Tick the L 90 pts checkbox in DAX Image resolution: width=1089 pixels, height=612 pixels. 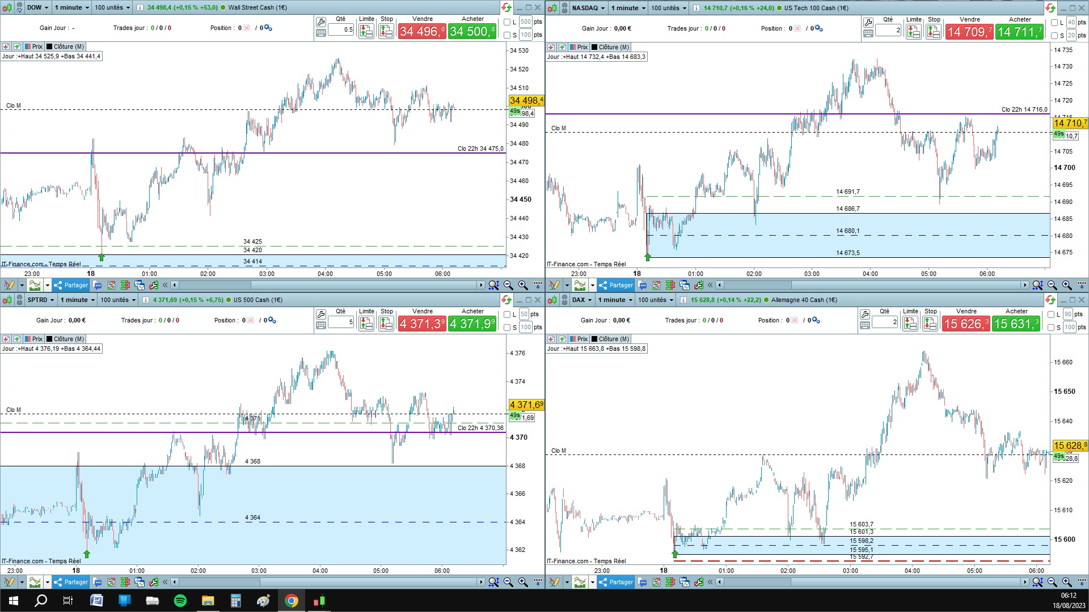click(x=1051, y=314)
